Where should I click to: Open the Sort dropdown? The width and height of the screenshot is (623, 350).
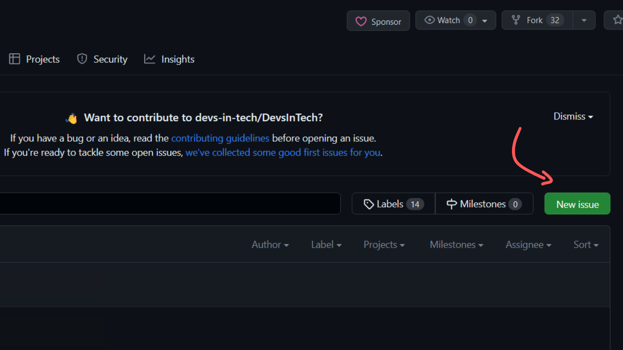tap(586, 245)
